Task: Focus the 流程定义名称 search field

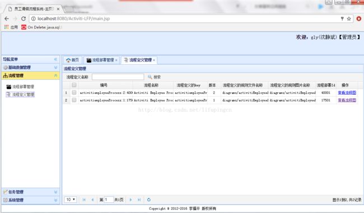Action: 118,77
